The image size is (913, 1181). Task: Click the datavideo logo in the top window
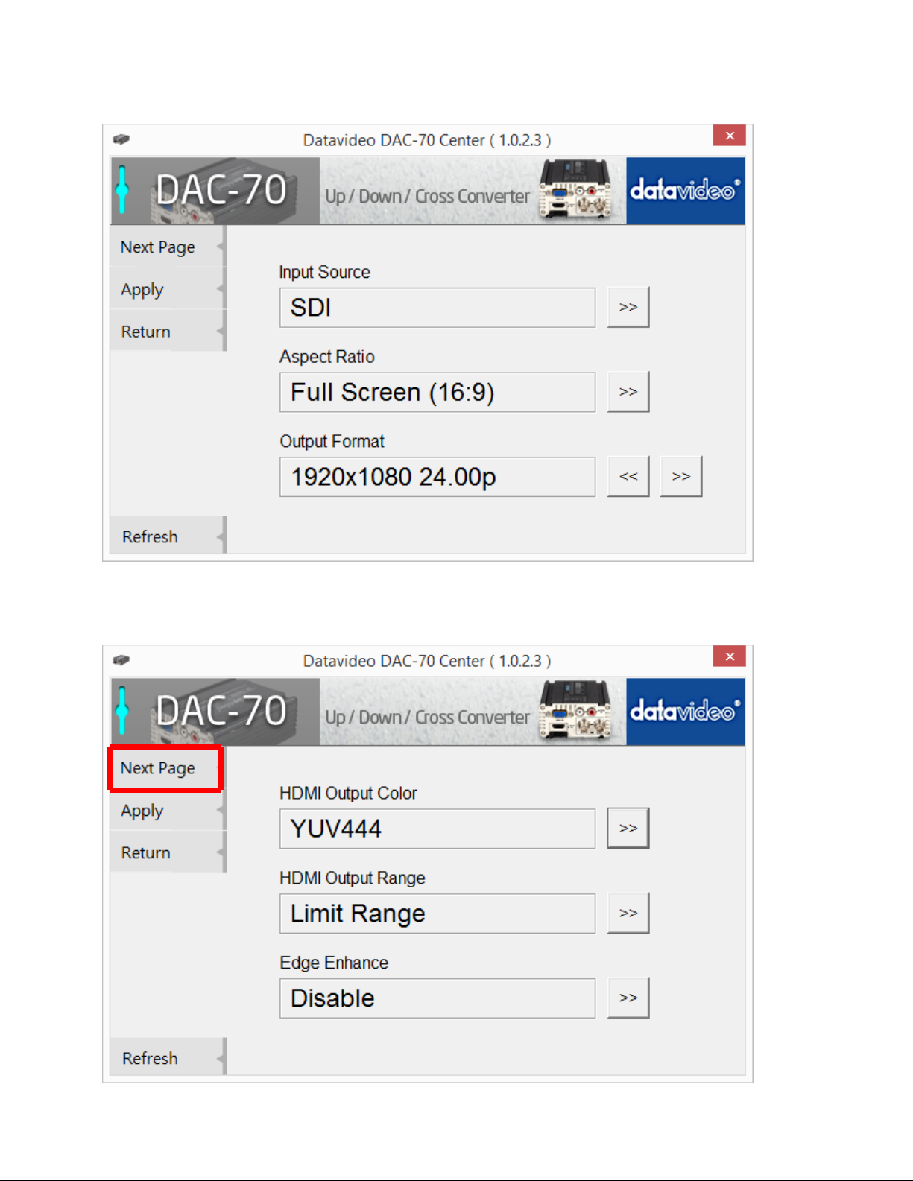685,191
